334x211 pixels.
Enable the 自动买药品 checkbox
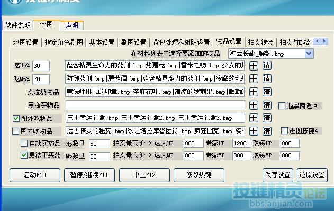pos(24,143)
